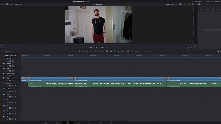The image size is (221, 124).
Task: Switch to the Media page tab
Action: (46, 123)
